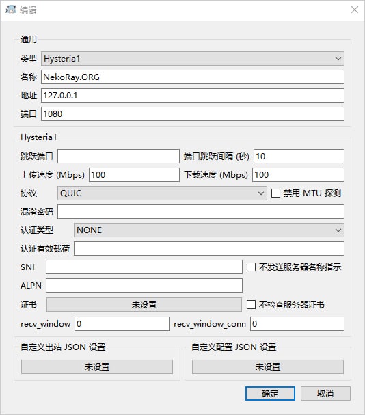Click the 证书 未设置 button
365x415 pixels.
point(144,304)
